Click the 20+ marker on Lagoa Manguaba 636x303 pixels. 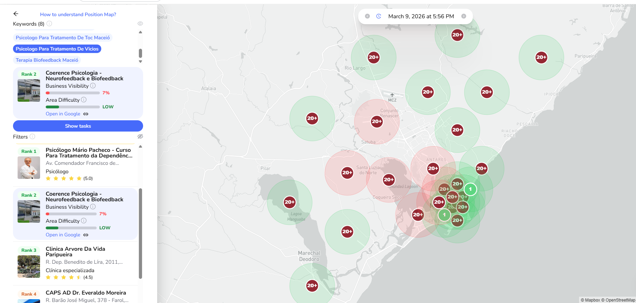pyautogui.click(x=290, y=202)
